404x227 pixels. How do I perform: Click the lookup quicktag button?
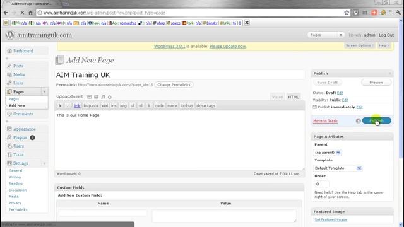point(187,106)
